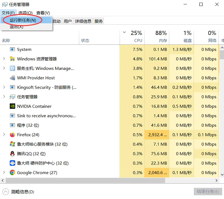
Task: Choose 运行新任务(N) from the menu
Action: coord(26,20)
